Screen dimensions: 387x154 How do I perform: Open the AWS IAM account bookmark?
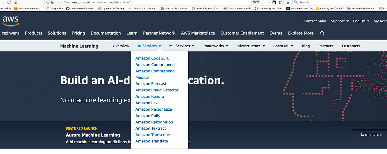[28, 9]
